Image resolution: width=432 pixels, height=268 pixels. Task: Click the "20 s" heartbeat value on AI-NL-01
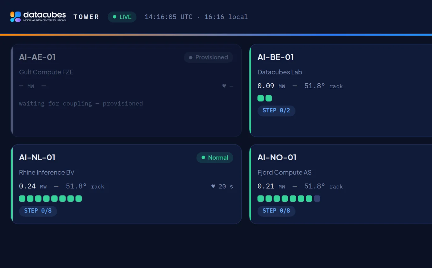226,186
